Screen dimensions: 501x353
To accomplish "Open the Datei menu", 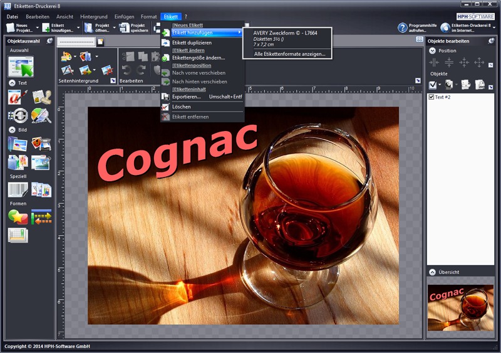I will (12, 17).
